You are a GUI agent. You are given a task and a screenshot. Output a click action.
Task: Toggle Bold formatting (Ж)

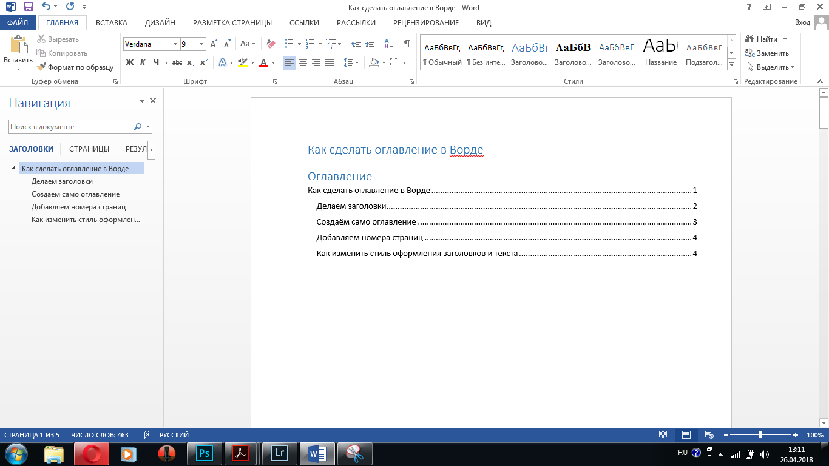point(129,62)
